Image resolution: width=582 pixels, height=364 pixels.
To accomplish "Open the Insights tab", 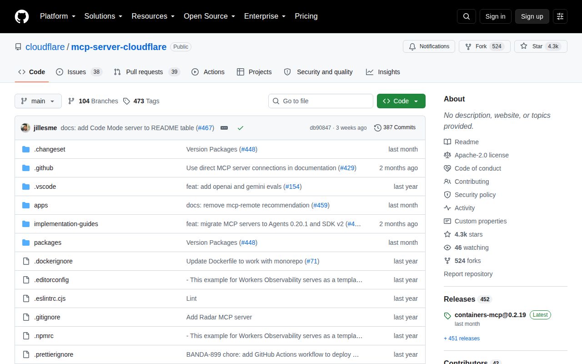I will (x=383, y=72).
